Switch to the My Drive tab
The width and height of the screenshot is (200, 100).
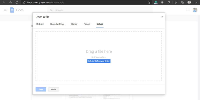coord(40,24)
